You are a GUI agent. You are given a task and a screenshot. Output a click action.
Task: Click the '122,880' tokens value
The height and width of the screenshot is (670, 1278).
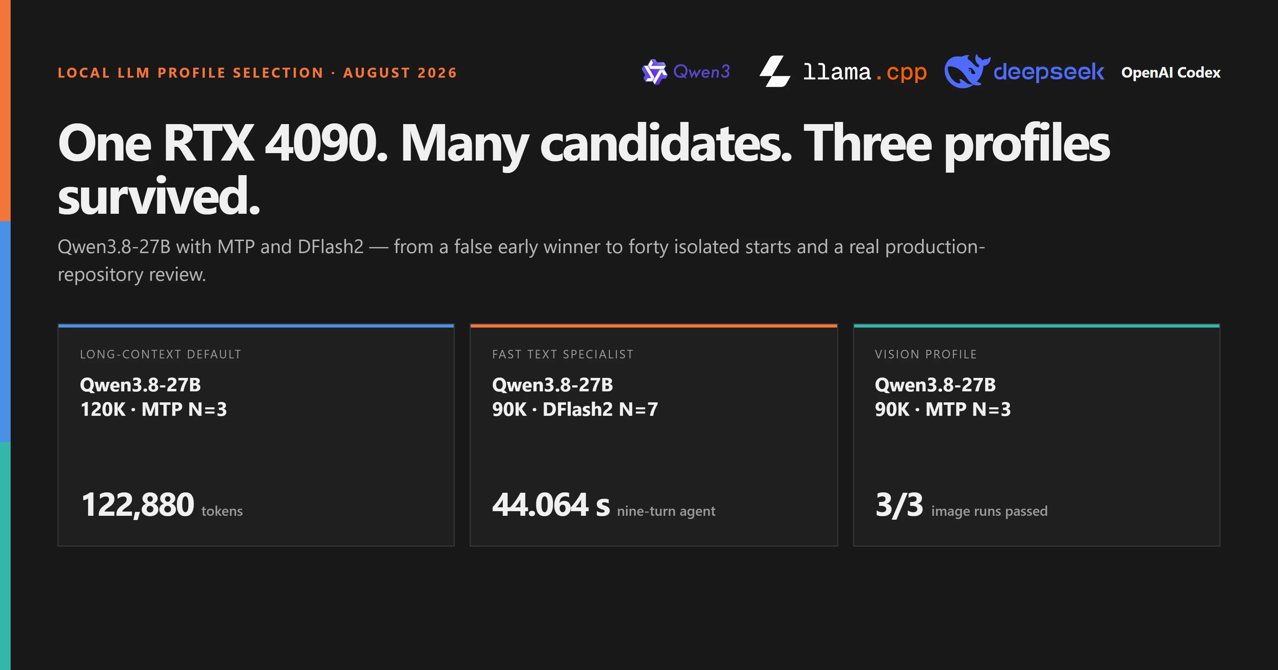coord(138,505)
